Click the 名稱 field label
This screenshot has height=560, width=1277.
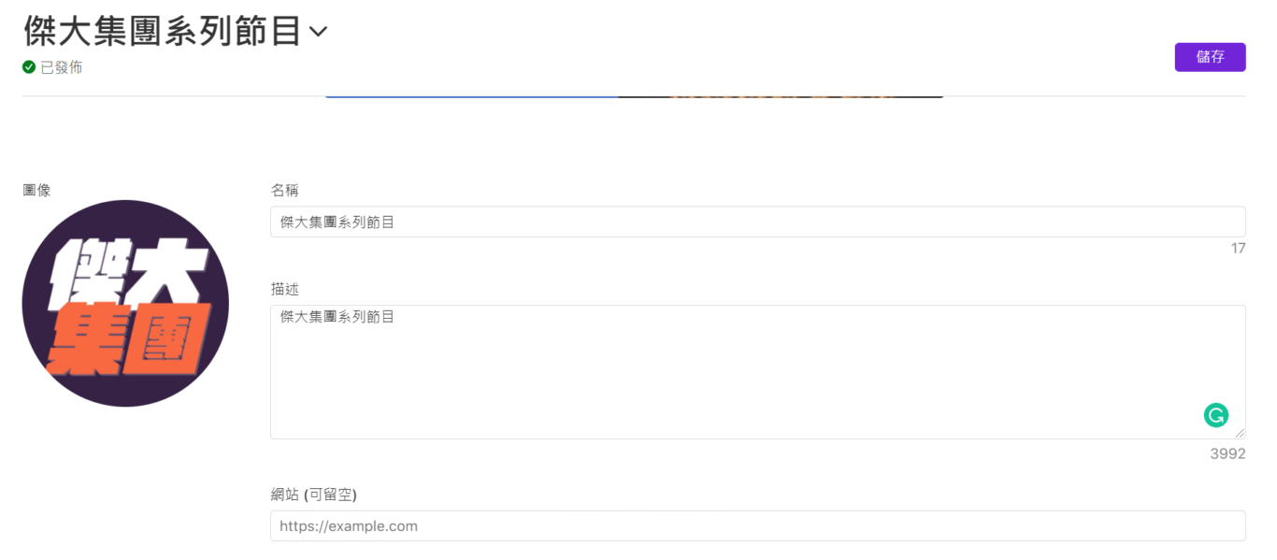tap(284, 190)
